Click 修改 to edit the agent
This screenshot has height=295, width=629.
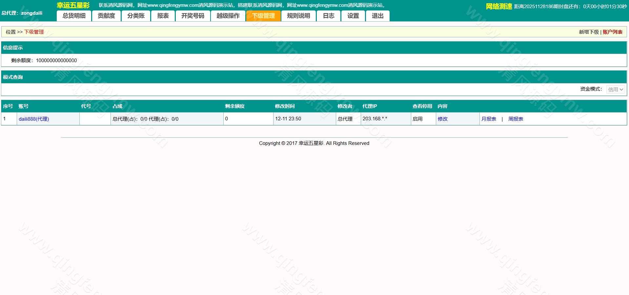tap(442, 119)
